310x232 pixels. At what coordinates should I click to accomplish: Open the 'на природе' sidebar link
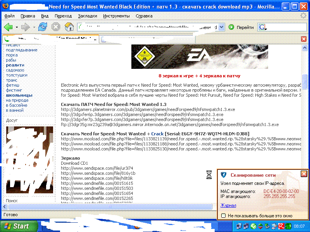pyautogui.click(x=17, y=100)
